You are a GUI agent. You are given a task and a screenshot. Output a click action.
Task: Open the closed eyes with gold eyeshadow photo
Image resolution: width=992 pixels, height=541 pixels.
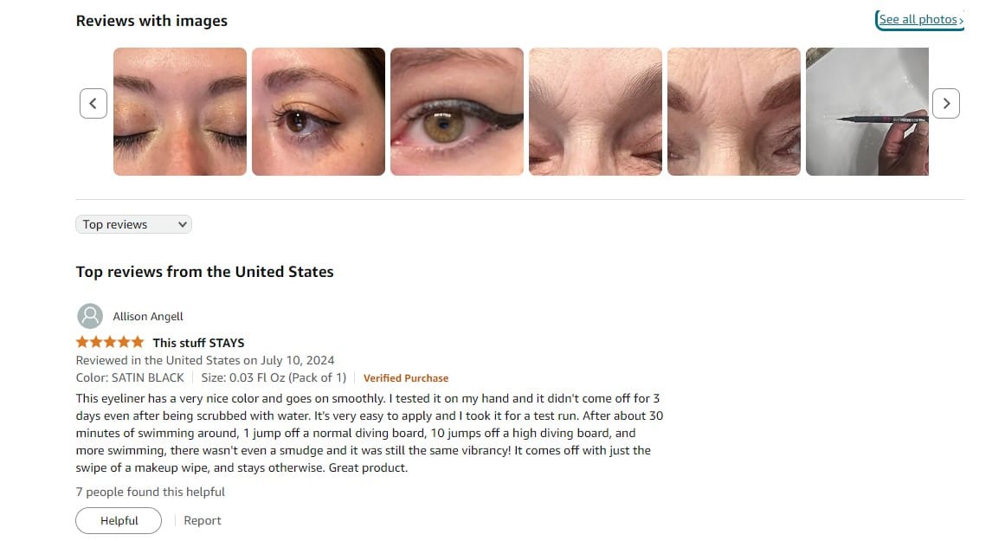pos(180,112)
